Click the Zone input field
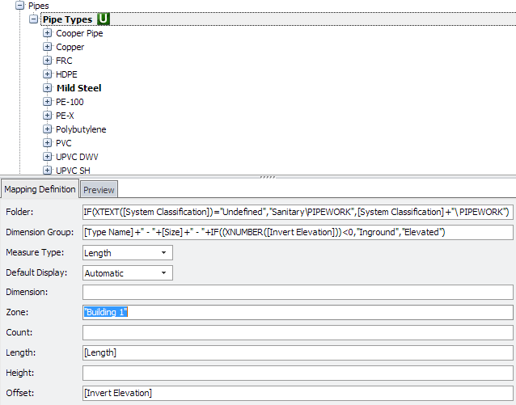 coord(298,312)
